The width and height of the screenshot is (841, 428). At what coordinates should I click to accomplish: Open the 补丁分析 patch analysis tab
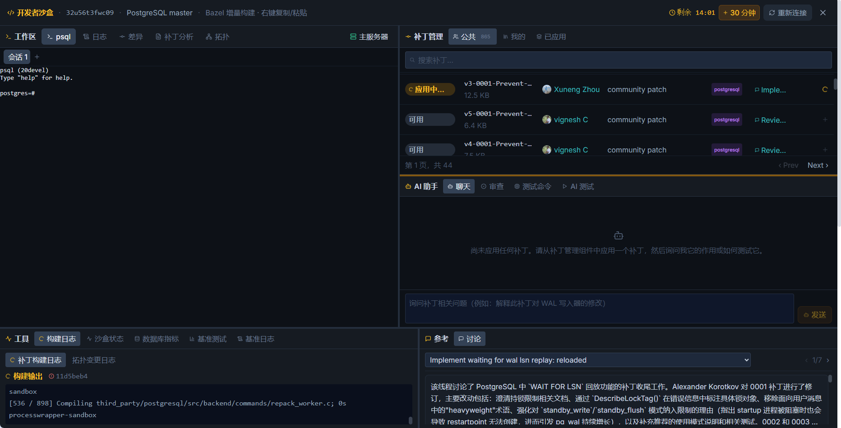[x=174, y=37]
